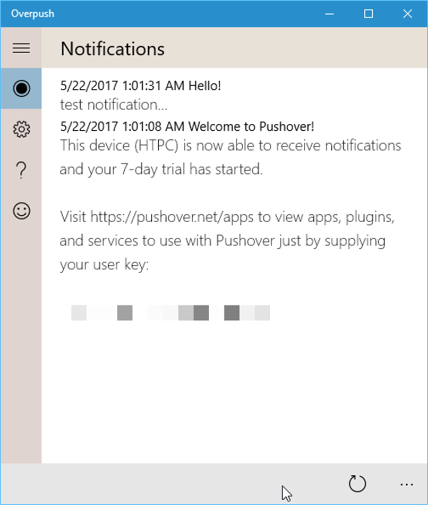Select the Notifications sidebar icon

[21, 88]
